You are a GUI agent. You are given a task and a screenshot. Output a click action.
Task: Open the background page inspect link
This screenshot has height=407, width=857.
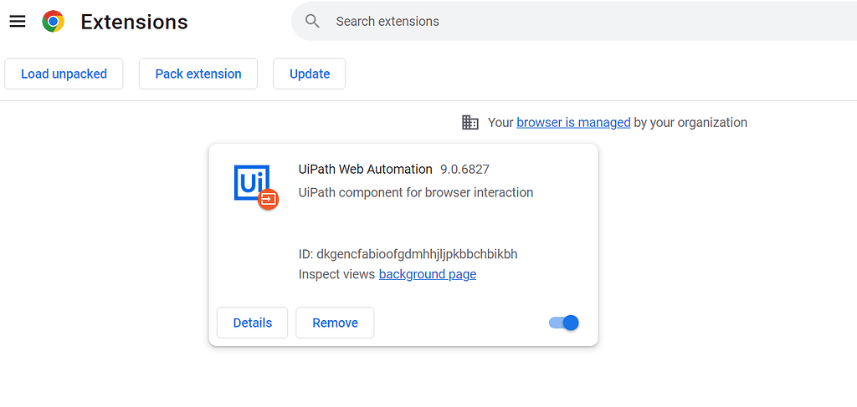pos(428,274)
